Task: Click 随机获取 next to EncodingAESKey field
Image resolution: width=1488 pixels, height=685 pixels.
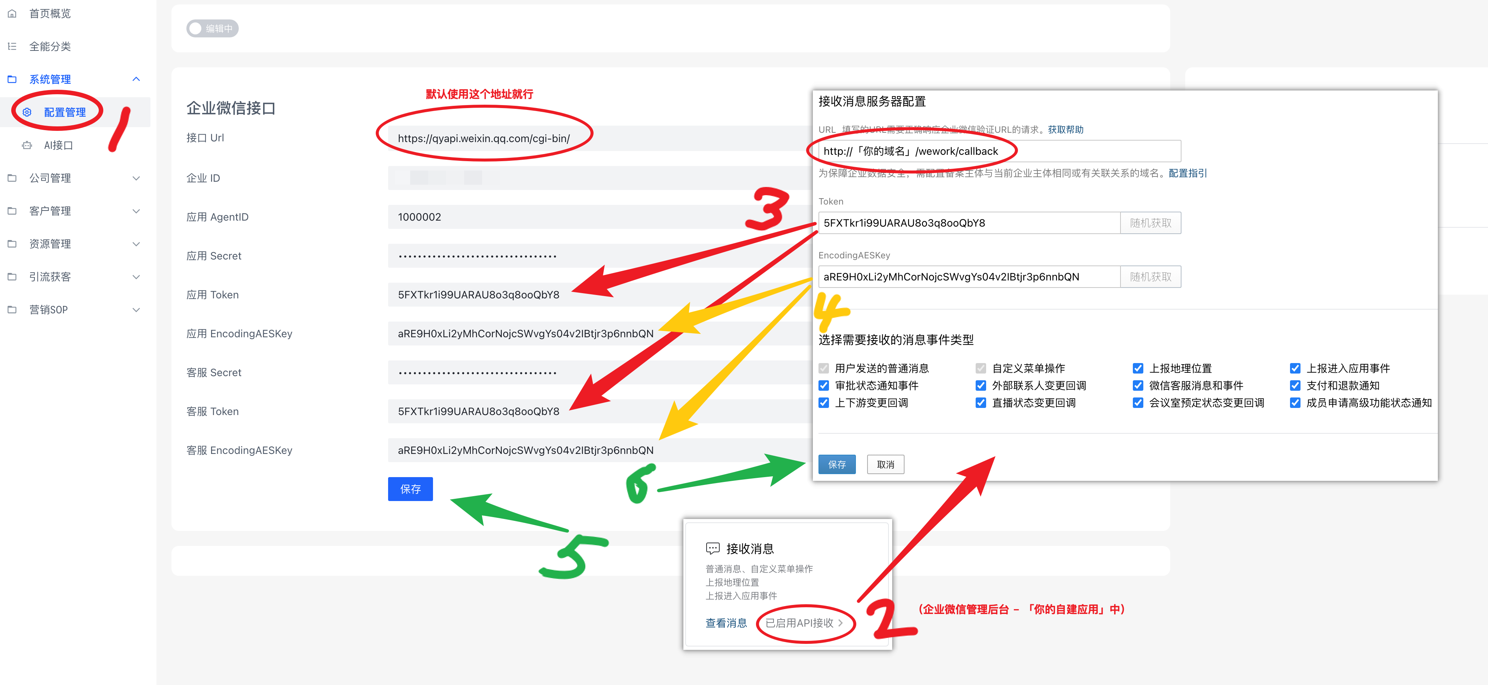Action: click(1151, 276)
